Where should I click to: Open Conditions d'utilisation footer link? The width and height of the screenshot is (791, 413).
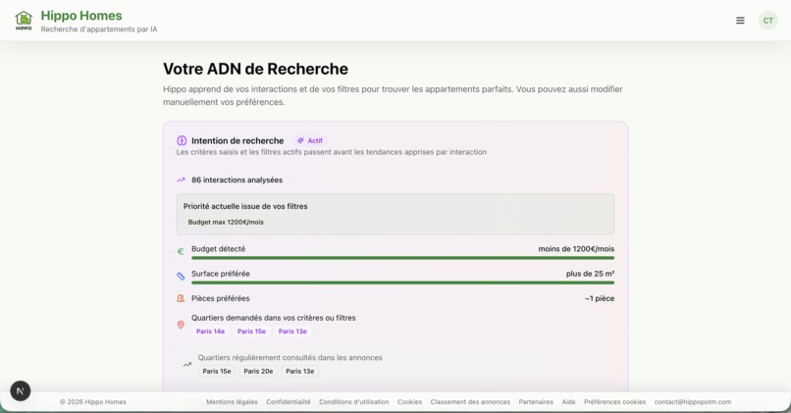point(354,402)
